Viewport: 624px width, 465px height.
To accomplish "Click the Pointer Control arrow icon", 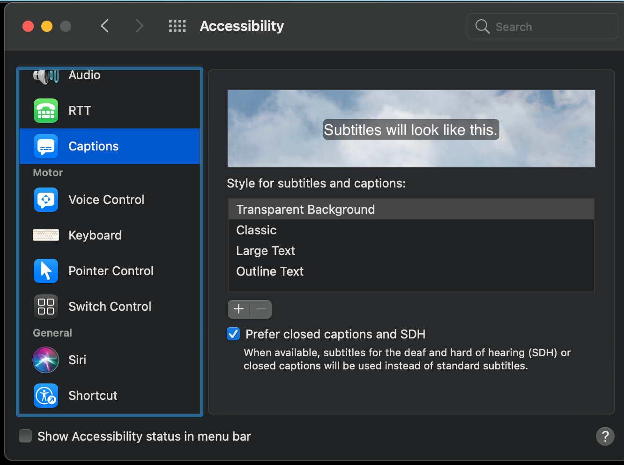I will click(x=46, y=271).
